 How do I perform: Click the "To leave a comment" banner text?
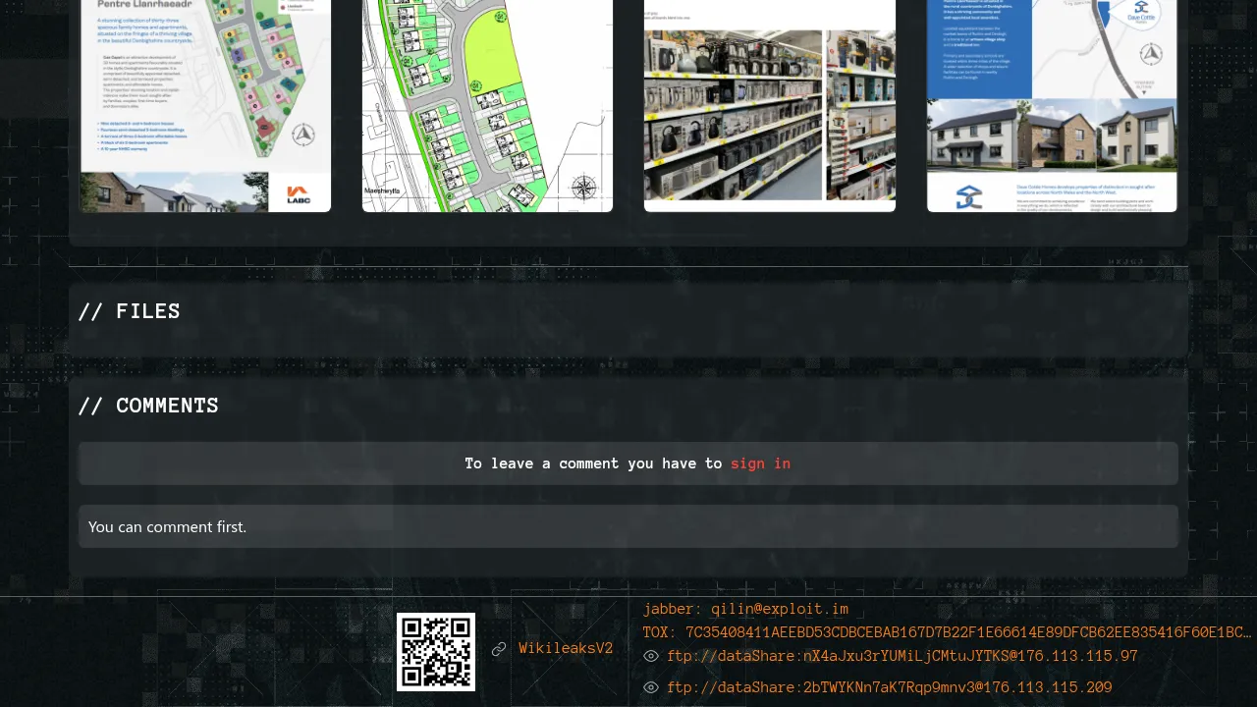[593, 463]
